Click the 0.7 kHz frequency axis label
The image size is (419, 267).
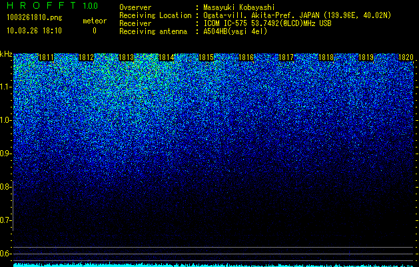click(5, 220)
